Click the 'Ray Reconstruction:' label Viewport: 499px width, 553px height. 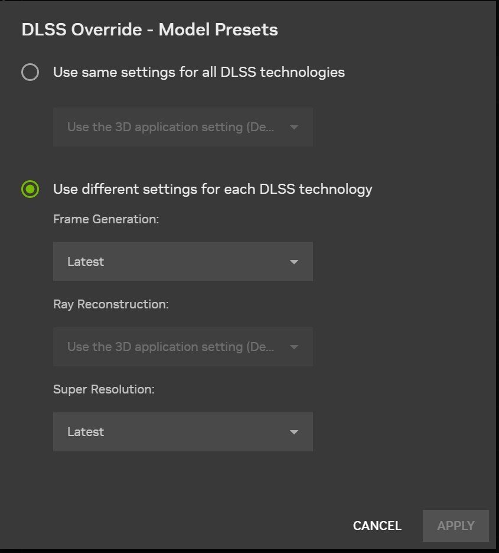(x=111, y=304)
